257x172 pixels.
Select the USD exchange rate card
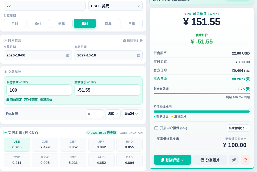pos(17,145)
